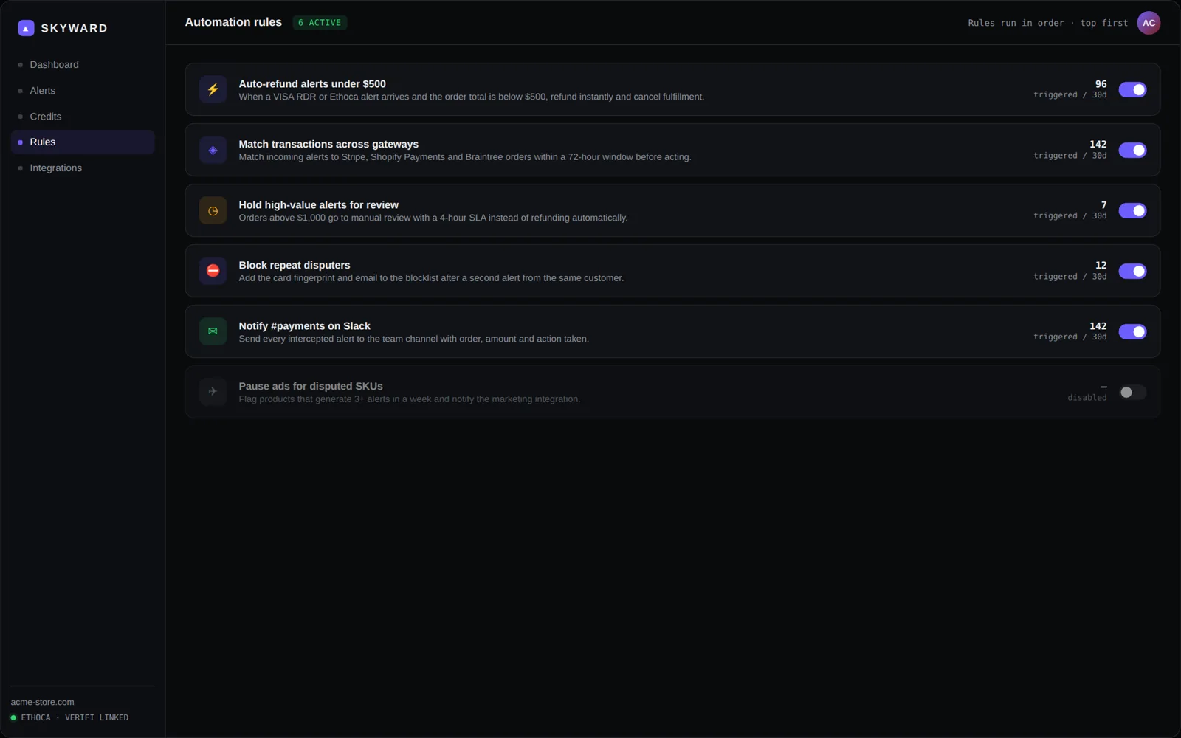
Task: Go to Dashboard in the sidebar
Action: 83,65
